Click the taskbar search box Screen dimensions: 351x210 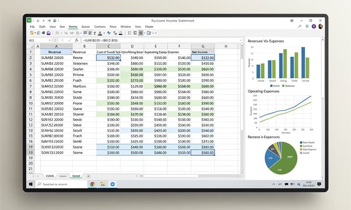[x=61, y=184]
